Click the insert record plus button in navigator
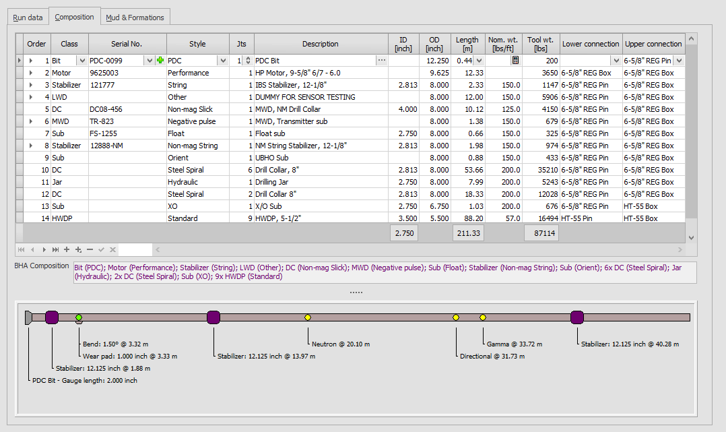 (x=67, y=250)
